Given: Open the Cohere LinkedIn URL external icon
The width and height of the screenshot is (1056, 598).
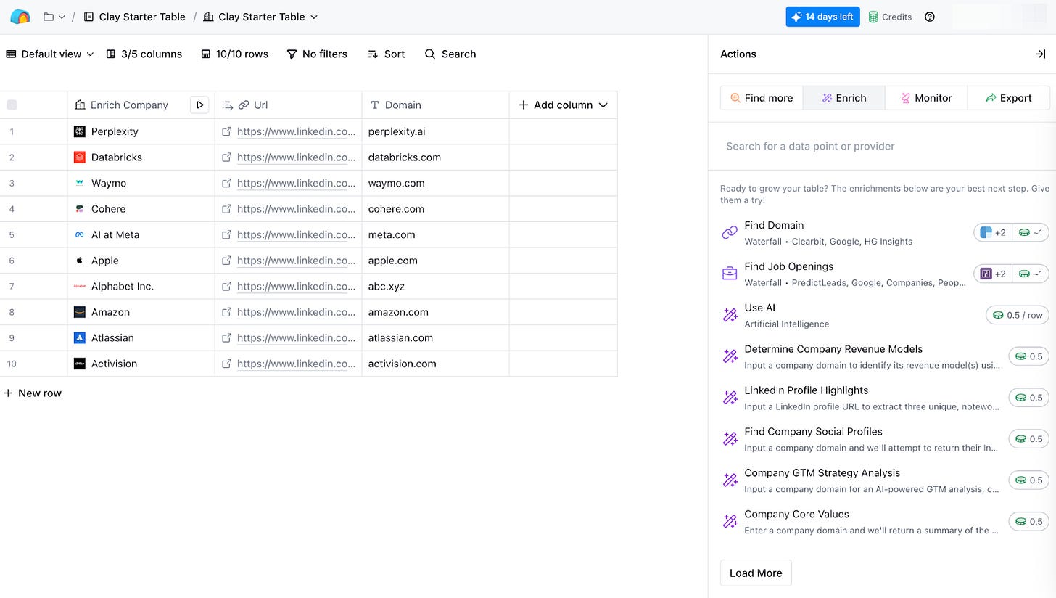Looking at the screenshot, I should (x=227, y=208).
